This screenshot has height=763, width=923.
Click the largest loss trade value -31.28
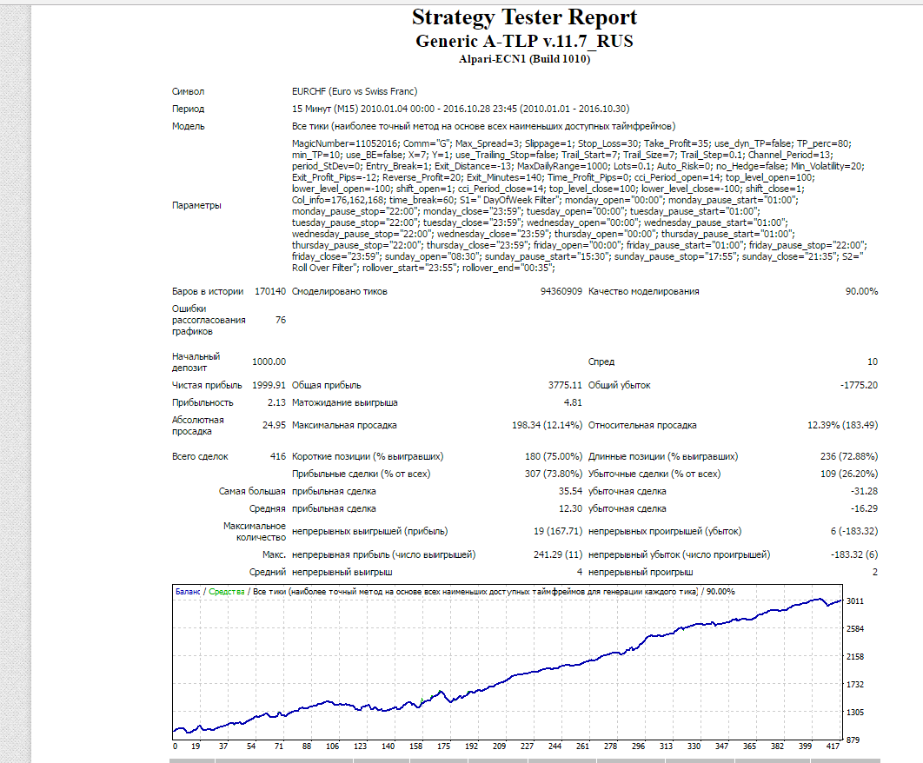864,491
